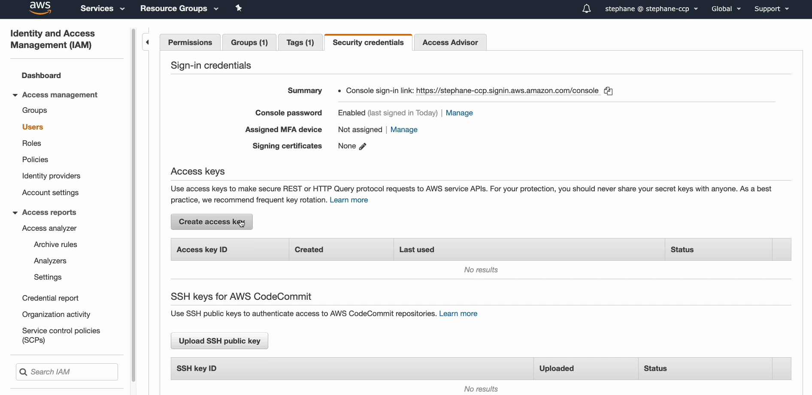812x395 pixels.
Task: Click the access keys Status column header
Action: click(718, 250)
